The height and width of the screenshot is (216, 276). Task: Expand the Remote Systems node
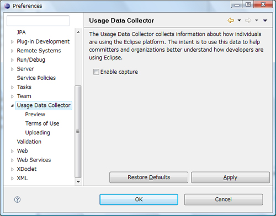(12, 51)
